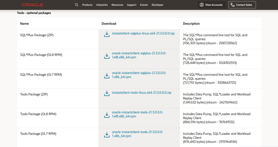Click the Name column header
Screen dimensions: 278x147
pos(24,23)
